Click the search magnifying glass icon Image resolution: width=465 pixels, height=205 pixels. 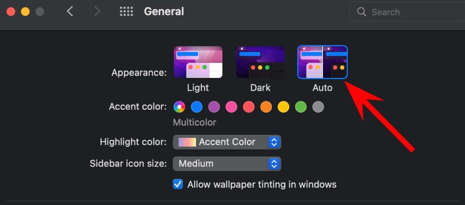coord(361,12)
